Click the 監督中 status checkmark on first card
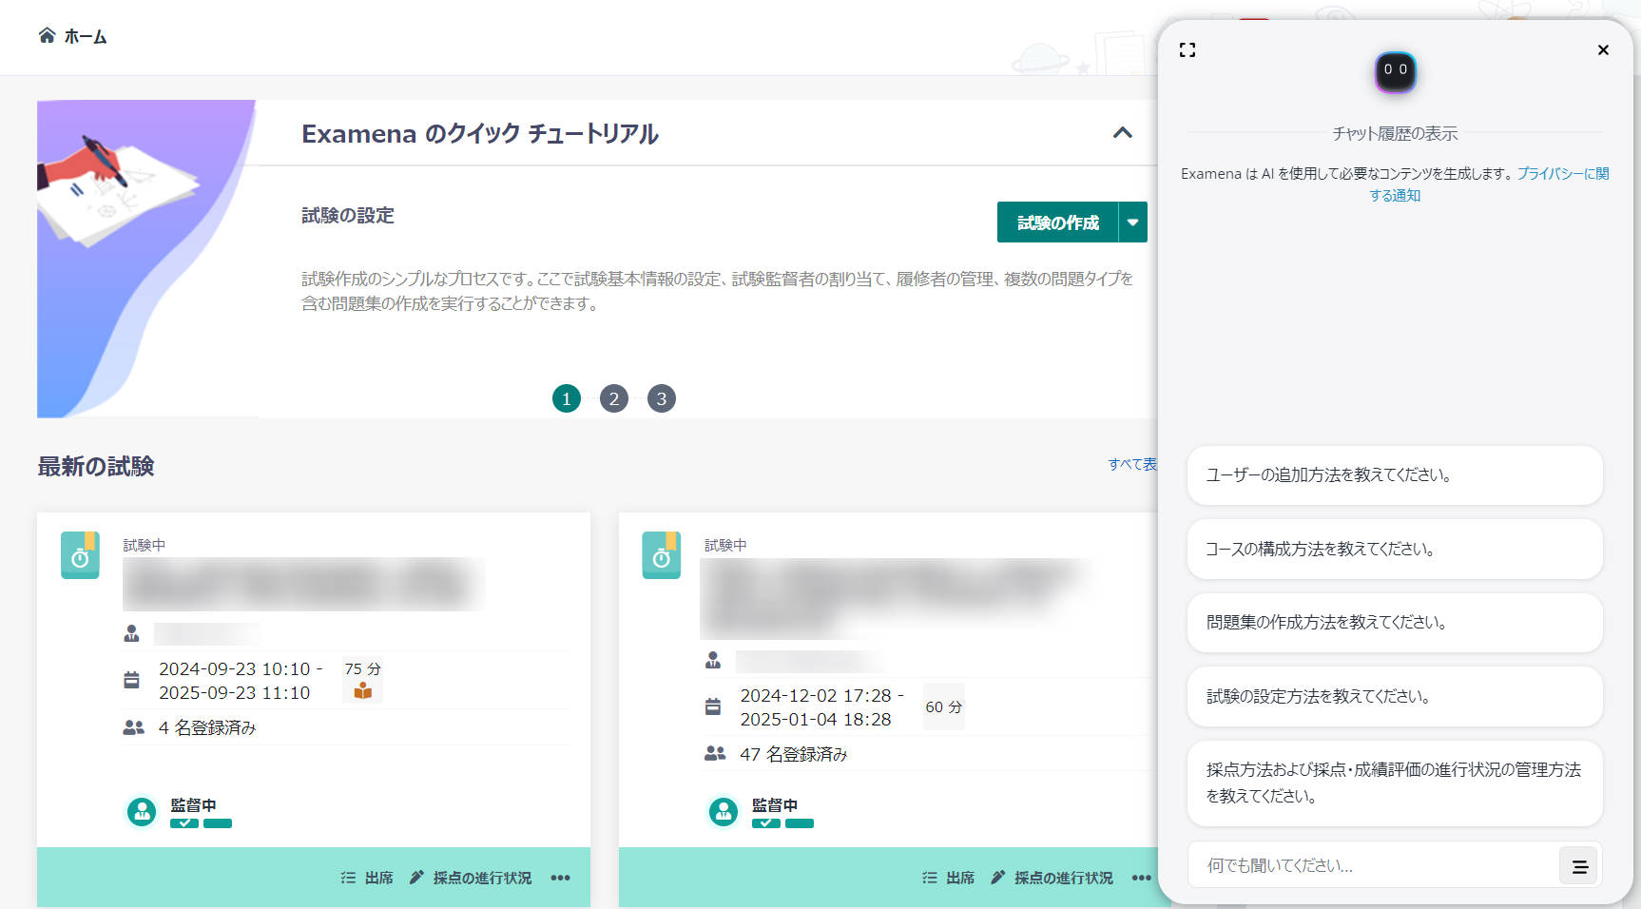 184,823
